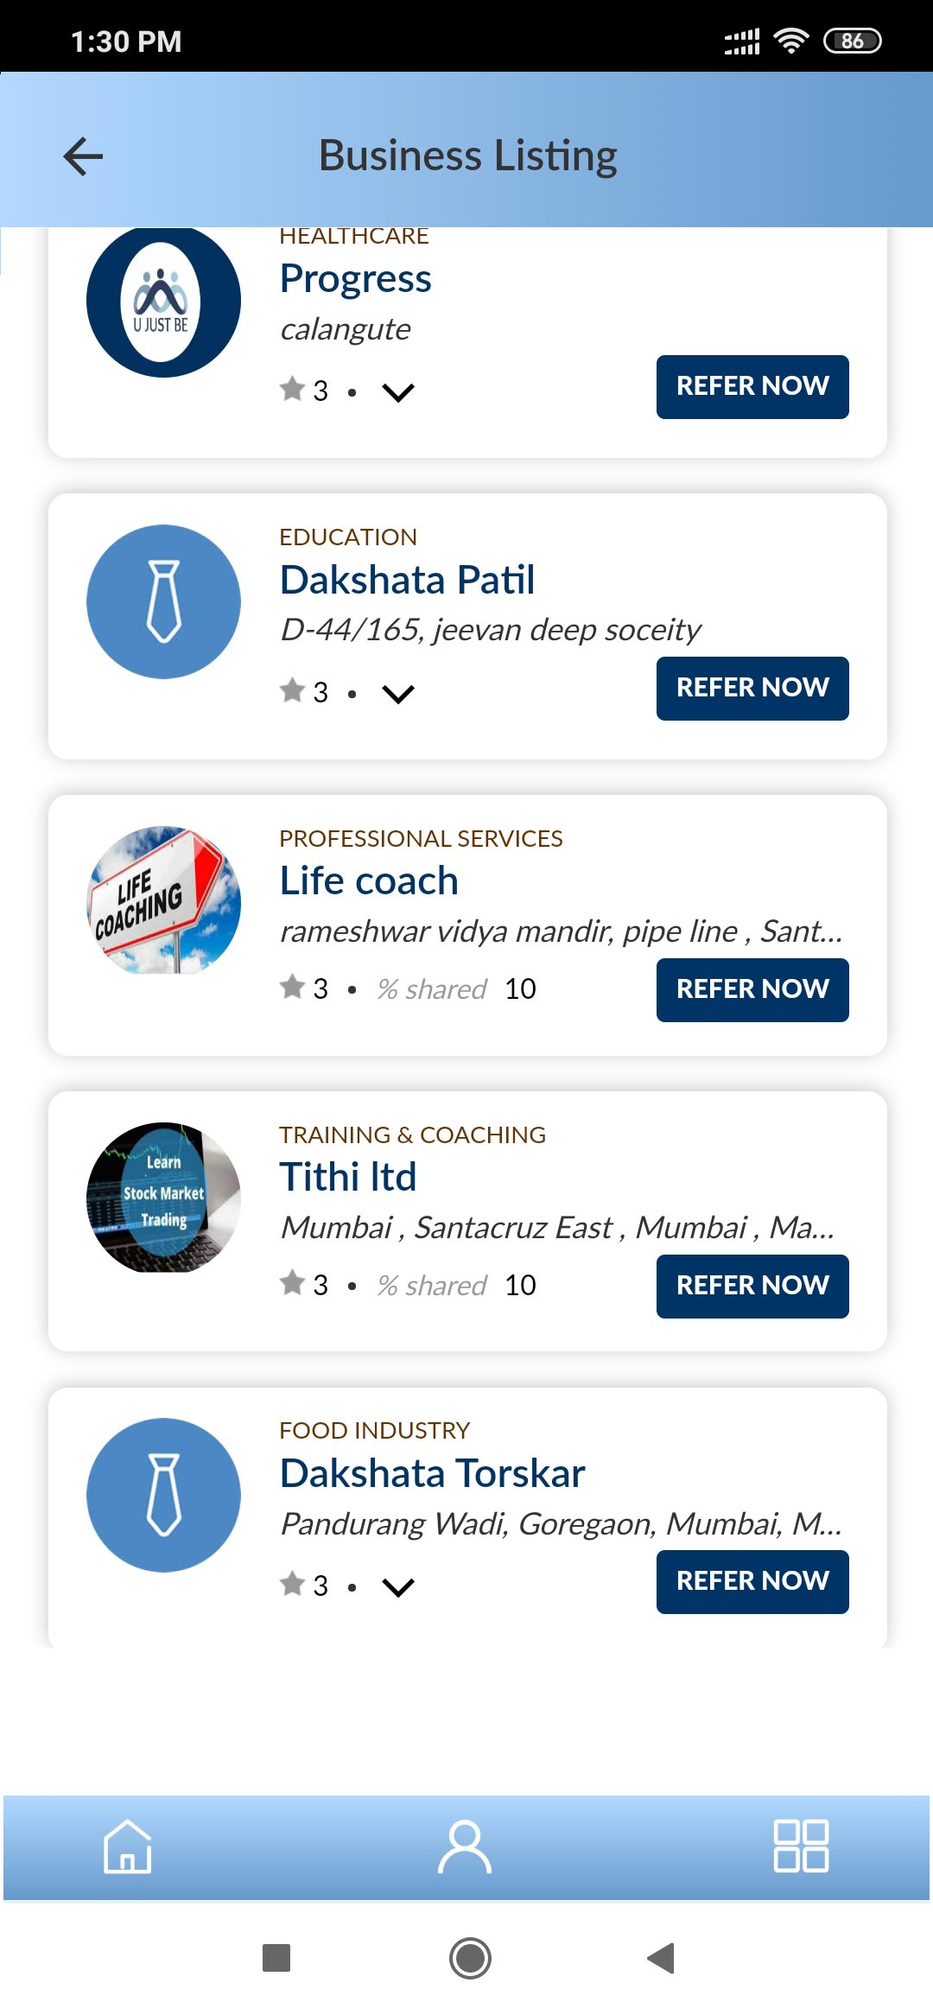Image resolution: width=933 pixels, height=2002 pixels.
Task: Expand details for Progress listing
Action: coord(398,392)
